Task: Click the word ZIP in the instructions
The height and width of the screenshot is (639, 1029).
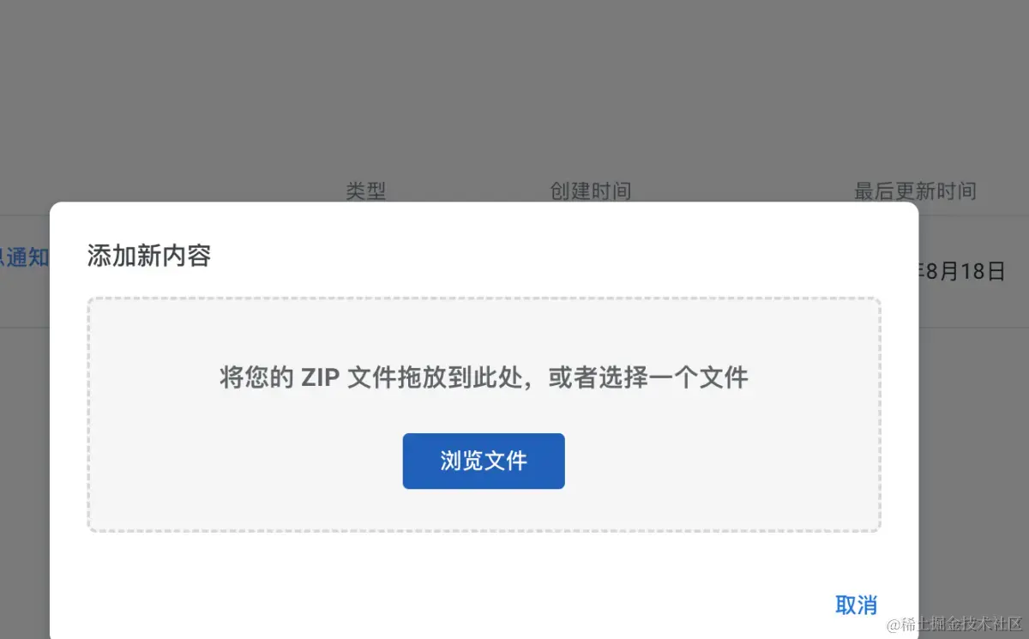Action: tap(320, 377)
